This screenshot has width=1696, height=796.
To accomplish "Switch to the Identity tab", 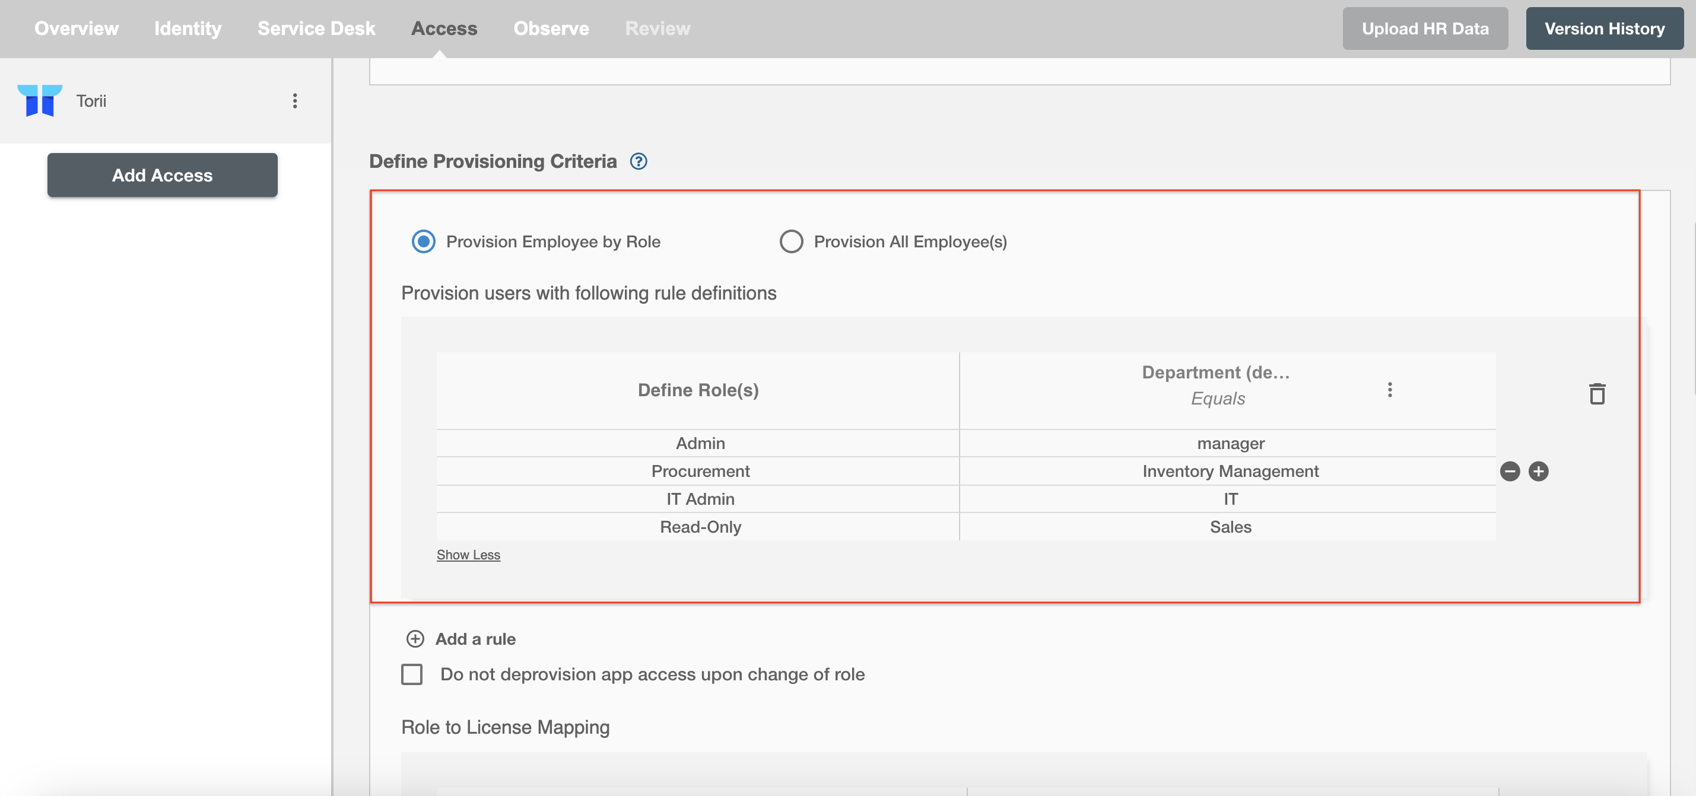I will pyautogui.click(x=188, y=27).
